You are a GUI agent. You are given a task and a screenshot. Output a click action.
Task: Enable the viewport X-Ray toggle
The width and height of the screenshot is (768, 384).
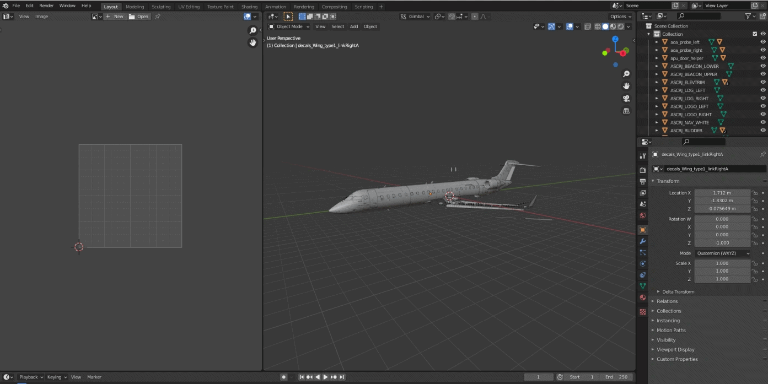tap(588, 26)
